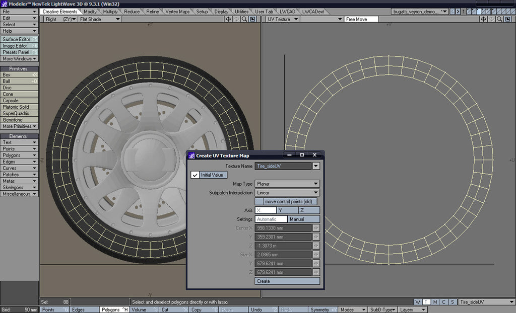Screen dimensions: 516x313
Task: Expand the Subpatch Interpolation dropdown
Action: (287, 193)
